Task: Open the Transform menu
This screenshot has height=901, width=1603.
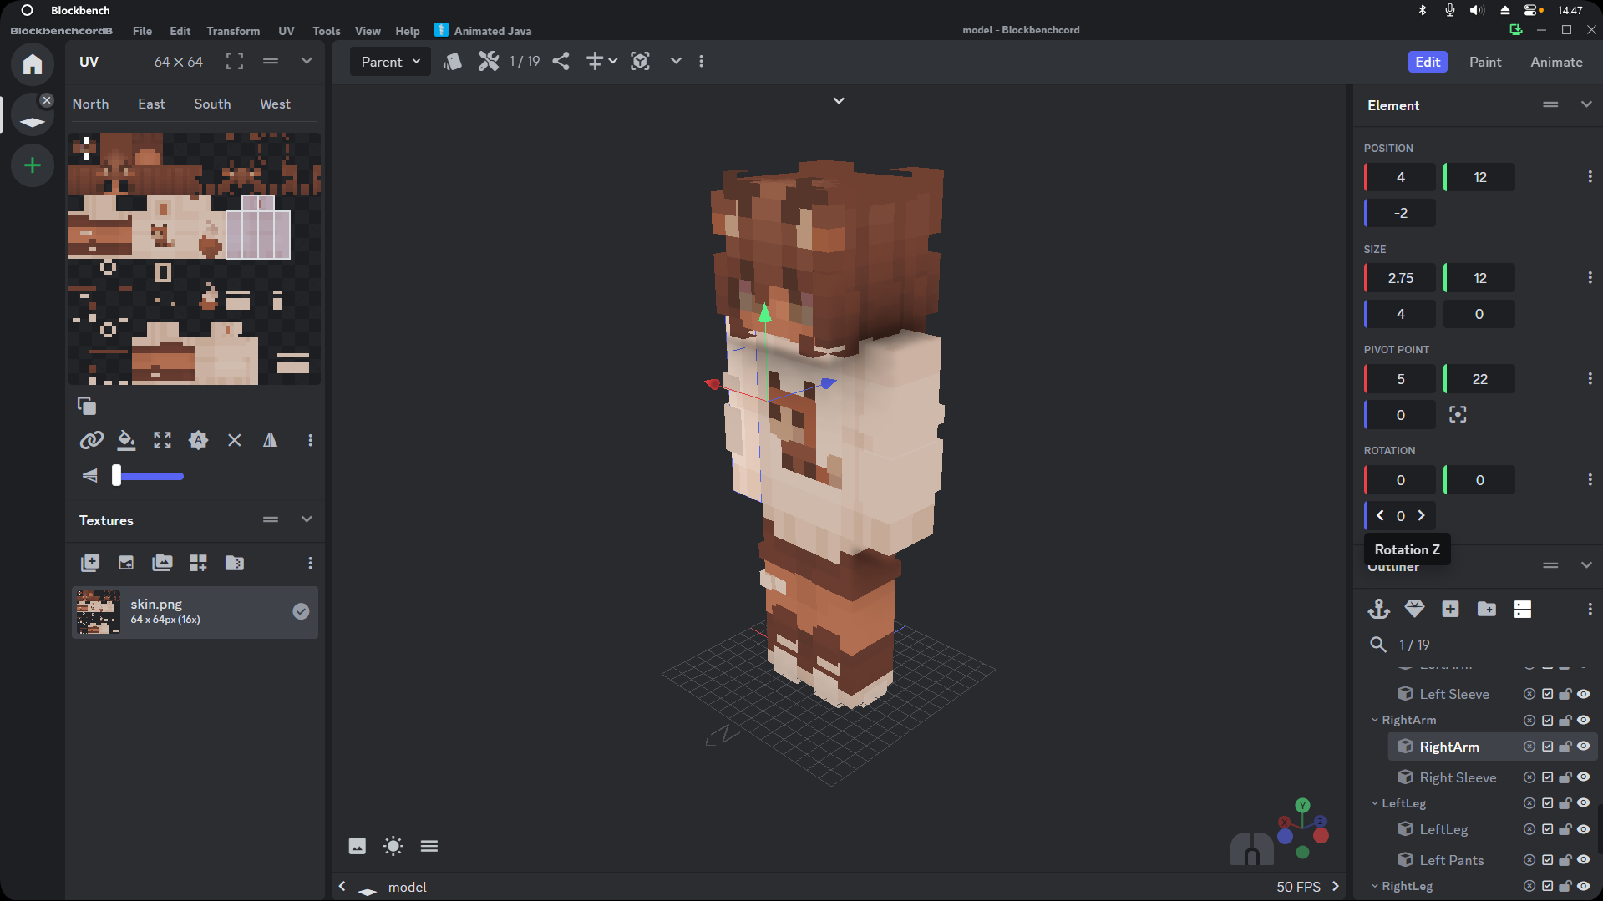Action: coord(233,31)
